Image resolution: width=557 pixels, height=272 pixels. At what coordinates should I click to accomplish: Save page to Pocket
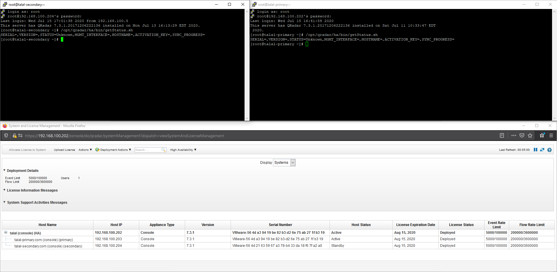522,135
